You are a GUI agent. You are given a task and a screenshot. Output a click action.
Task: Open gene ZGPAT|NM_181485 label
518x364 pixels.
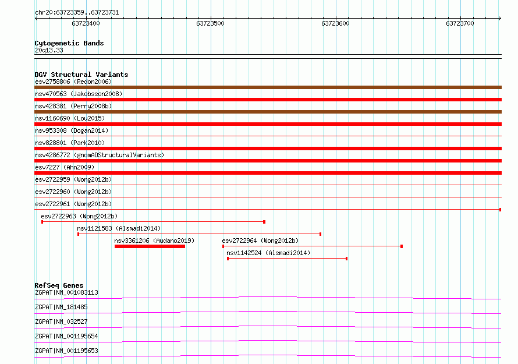[61, 307]
